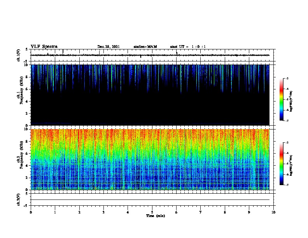The width and height of the screenshot is (308, 238).
Task: Click the "-3" label on ch.2 color scale
Action: coord(287,143)
